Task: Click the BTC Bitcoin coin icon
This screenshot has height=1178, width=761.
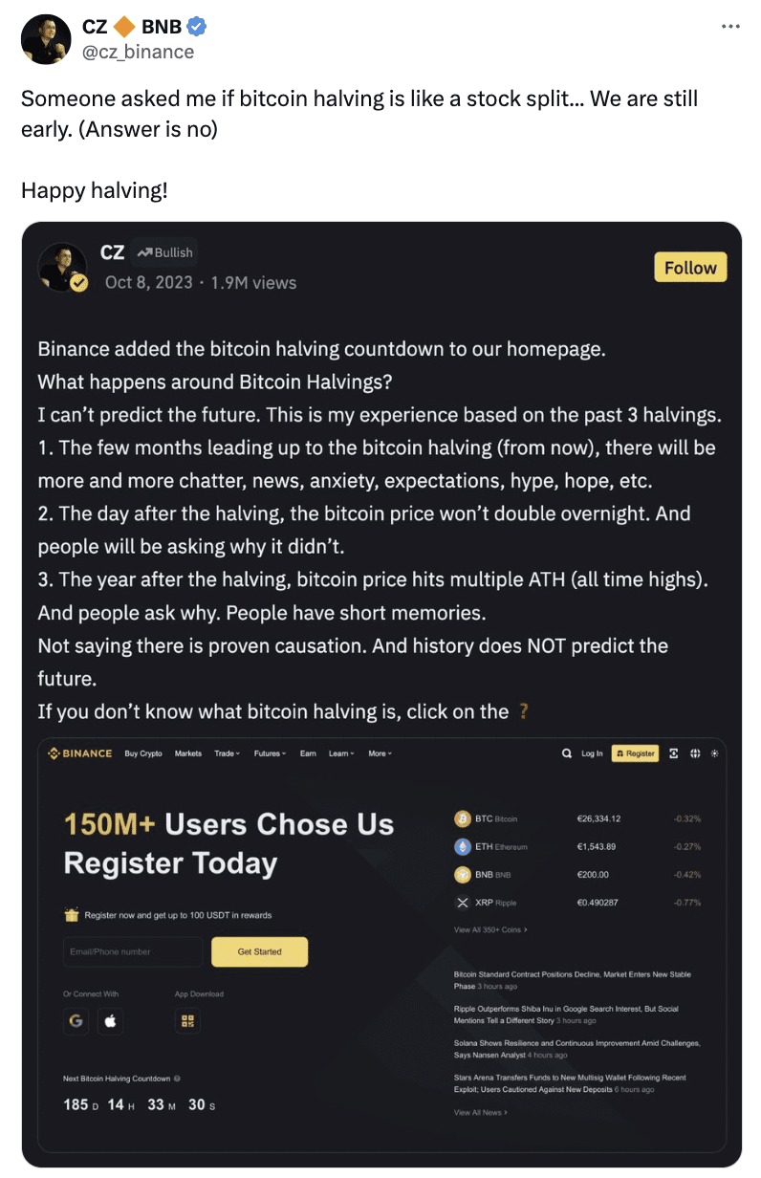Action: point(463,818)
